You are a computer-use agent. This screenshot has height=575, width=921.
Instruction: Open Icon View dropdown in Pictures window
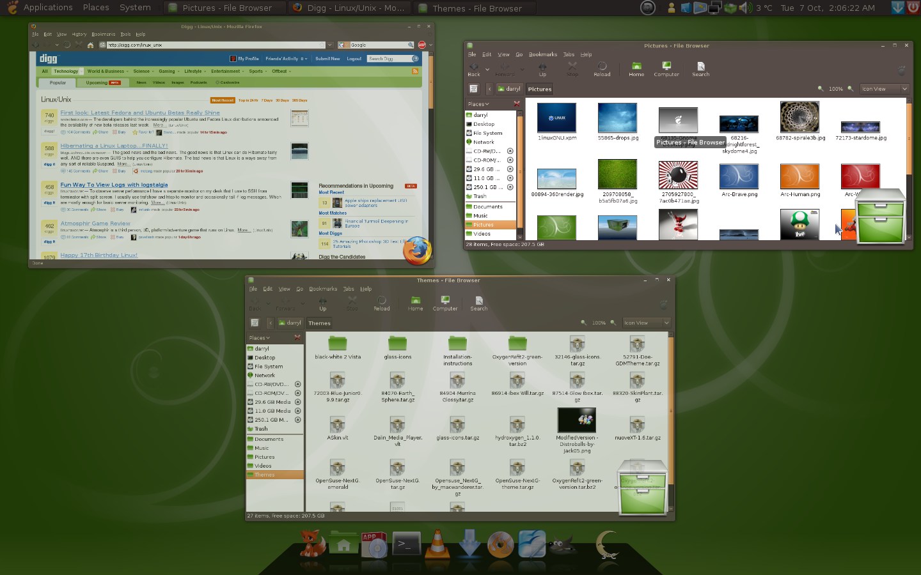885,89
